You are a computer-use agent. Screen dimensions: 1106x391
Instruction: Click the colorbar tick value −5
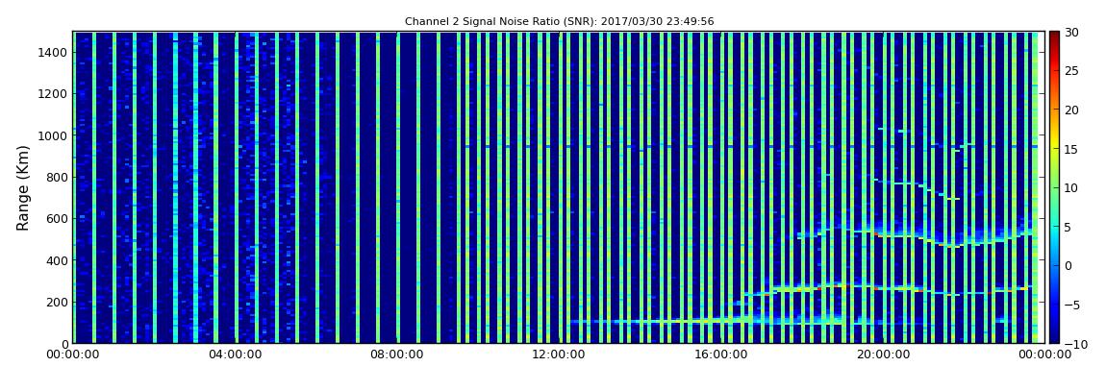tap(1070, 305)
